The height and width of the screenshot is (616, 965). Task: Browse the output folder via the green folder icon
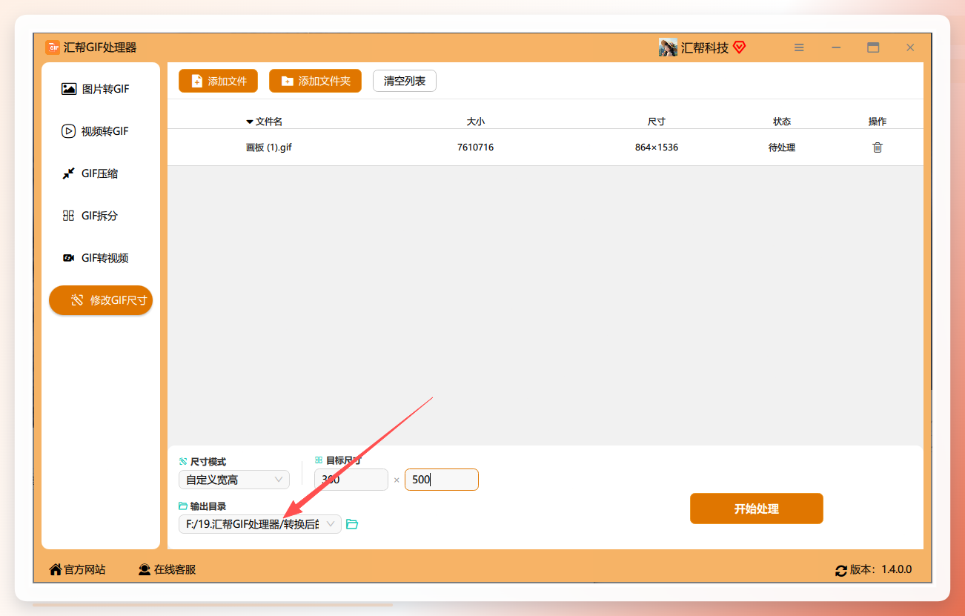(352, 524)
